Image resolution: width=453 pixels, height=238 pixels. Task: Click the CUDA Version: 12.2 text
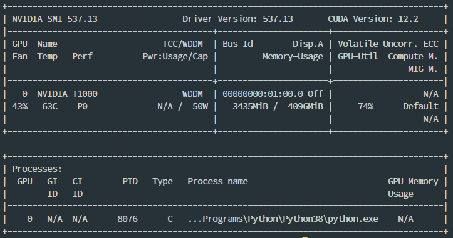coord(373,19)
